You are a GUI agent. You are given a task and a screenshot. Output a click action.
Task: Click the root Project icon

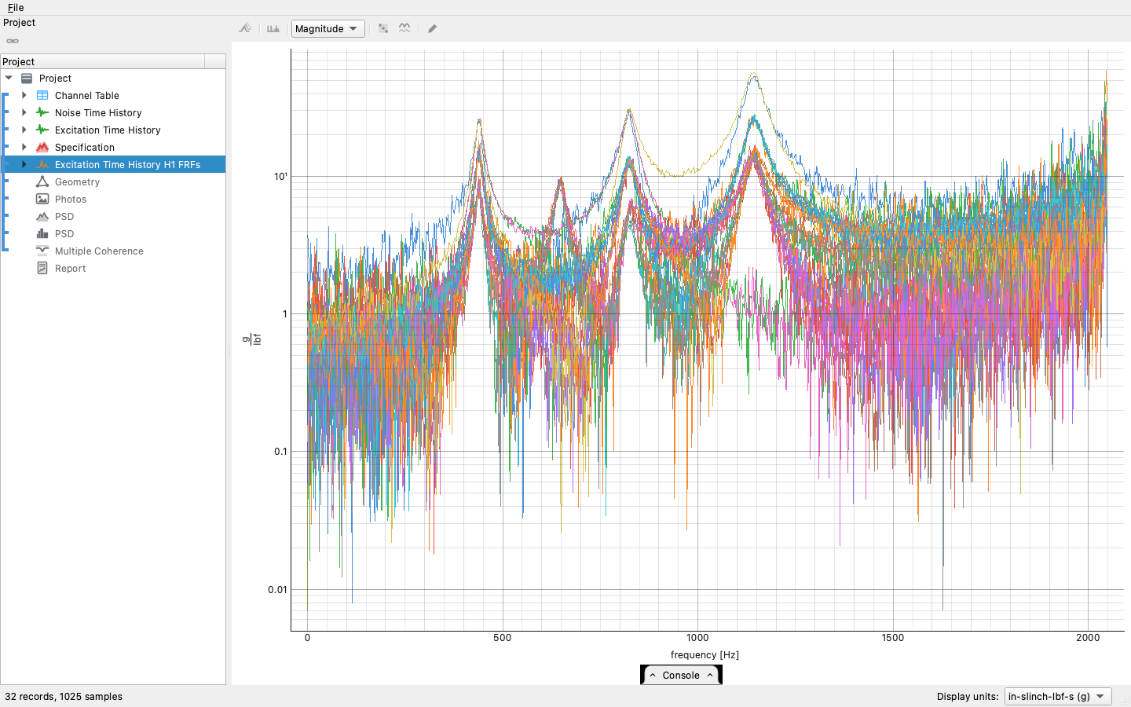point(27,78)
